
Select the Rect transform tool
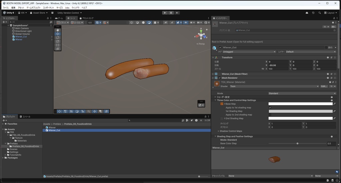pyautogui.click(x=58, y=45)
